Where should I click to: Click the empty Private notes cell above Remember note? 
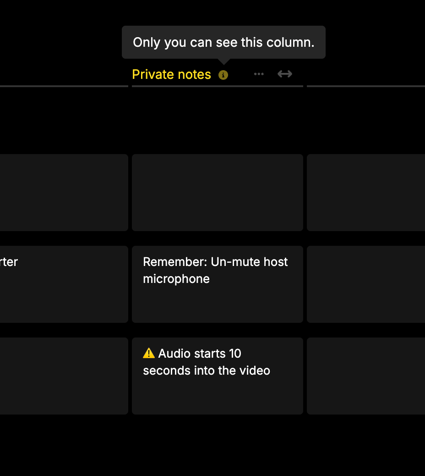coord(218,193)
